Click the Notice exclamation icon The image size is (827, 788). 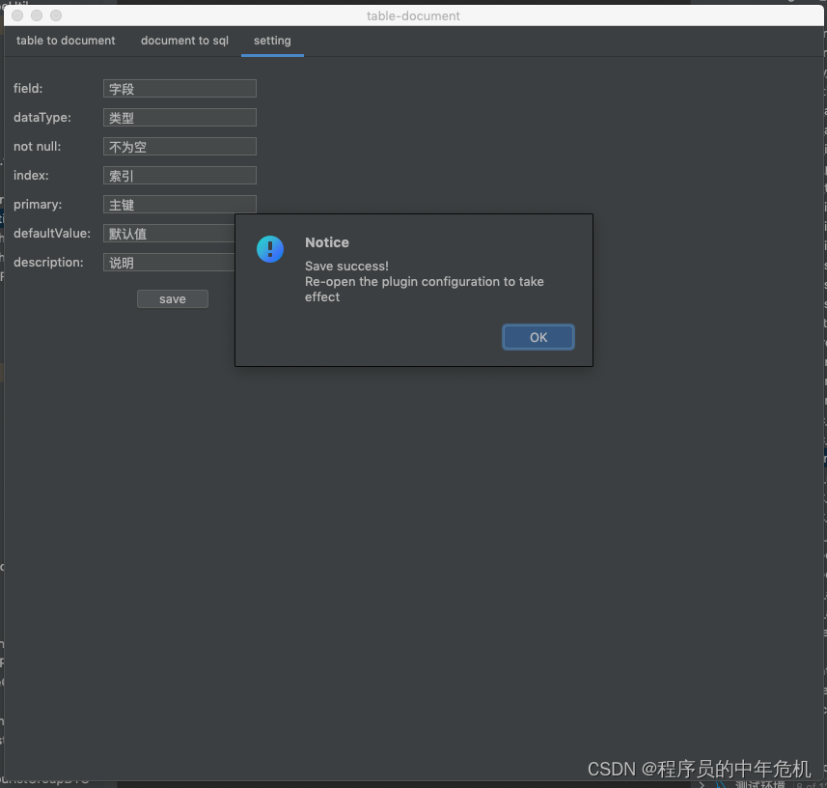click(x=270, y=249)
